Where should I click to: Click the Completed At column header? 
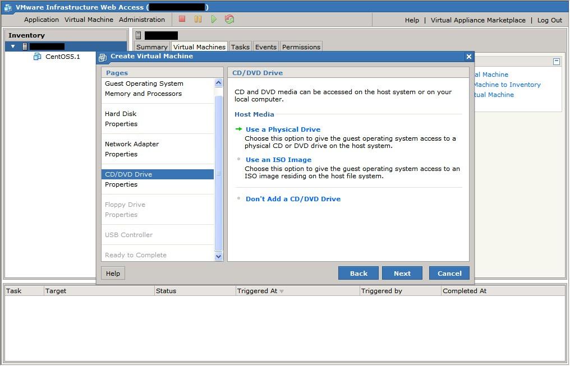tap(503, 291)
